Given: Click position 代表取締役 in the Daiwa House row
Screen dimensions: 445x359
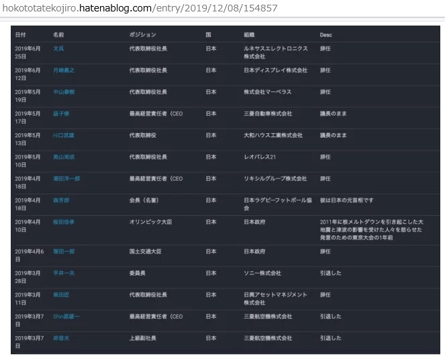Looking at the screenshot, I should click(x=143, y=135).
